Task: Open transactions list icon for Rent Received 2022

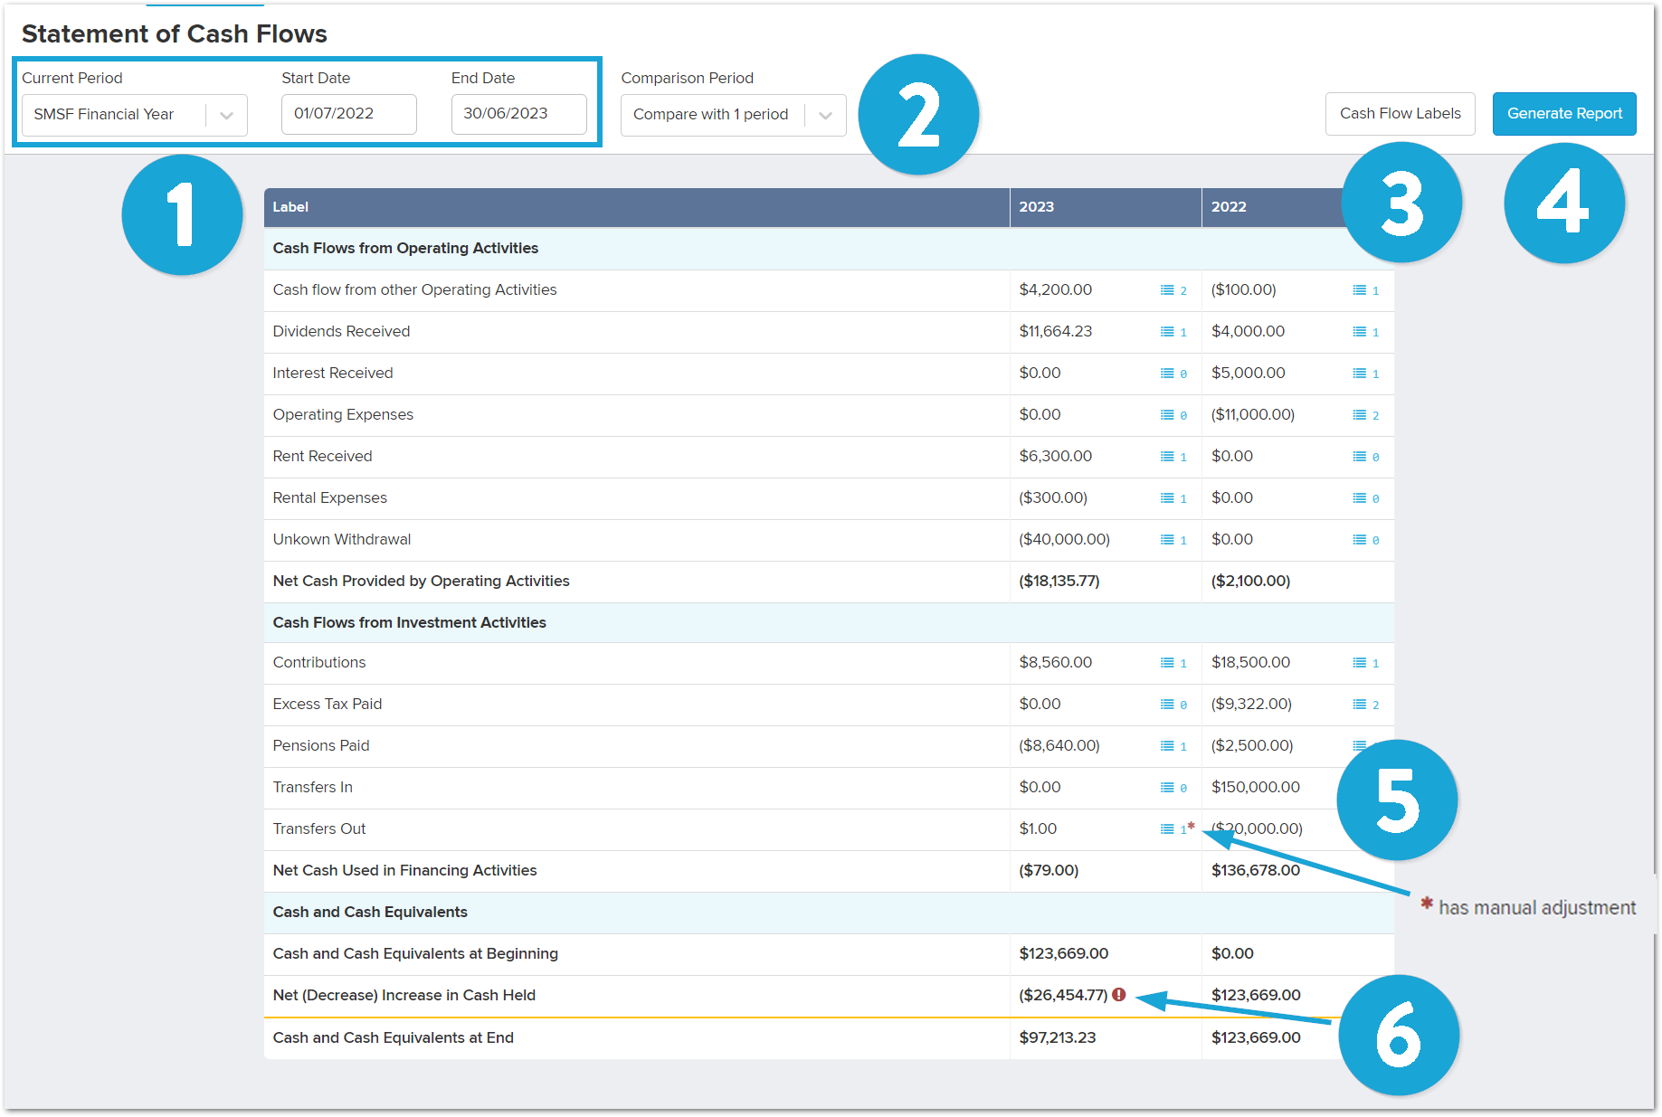Action: 1359,457
